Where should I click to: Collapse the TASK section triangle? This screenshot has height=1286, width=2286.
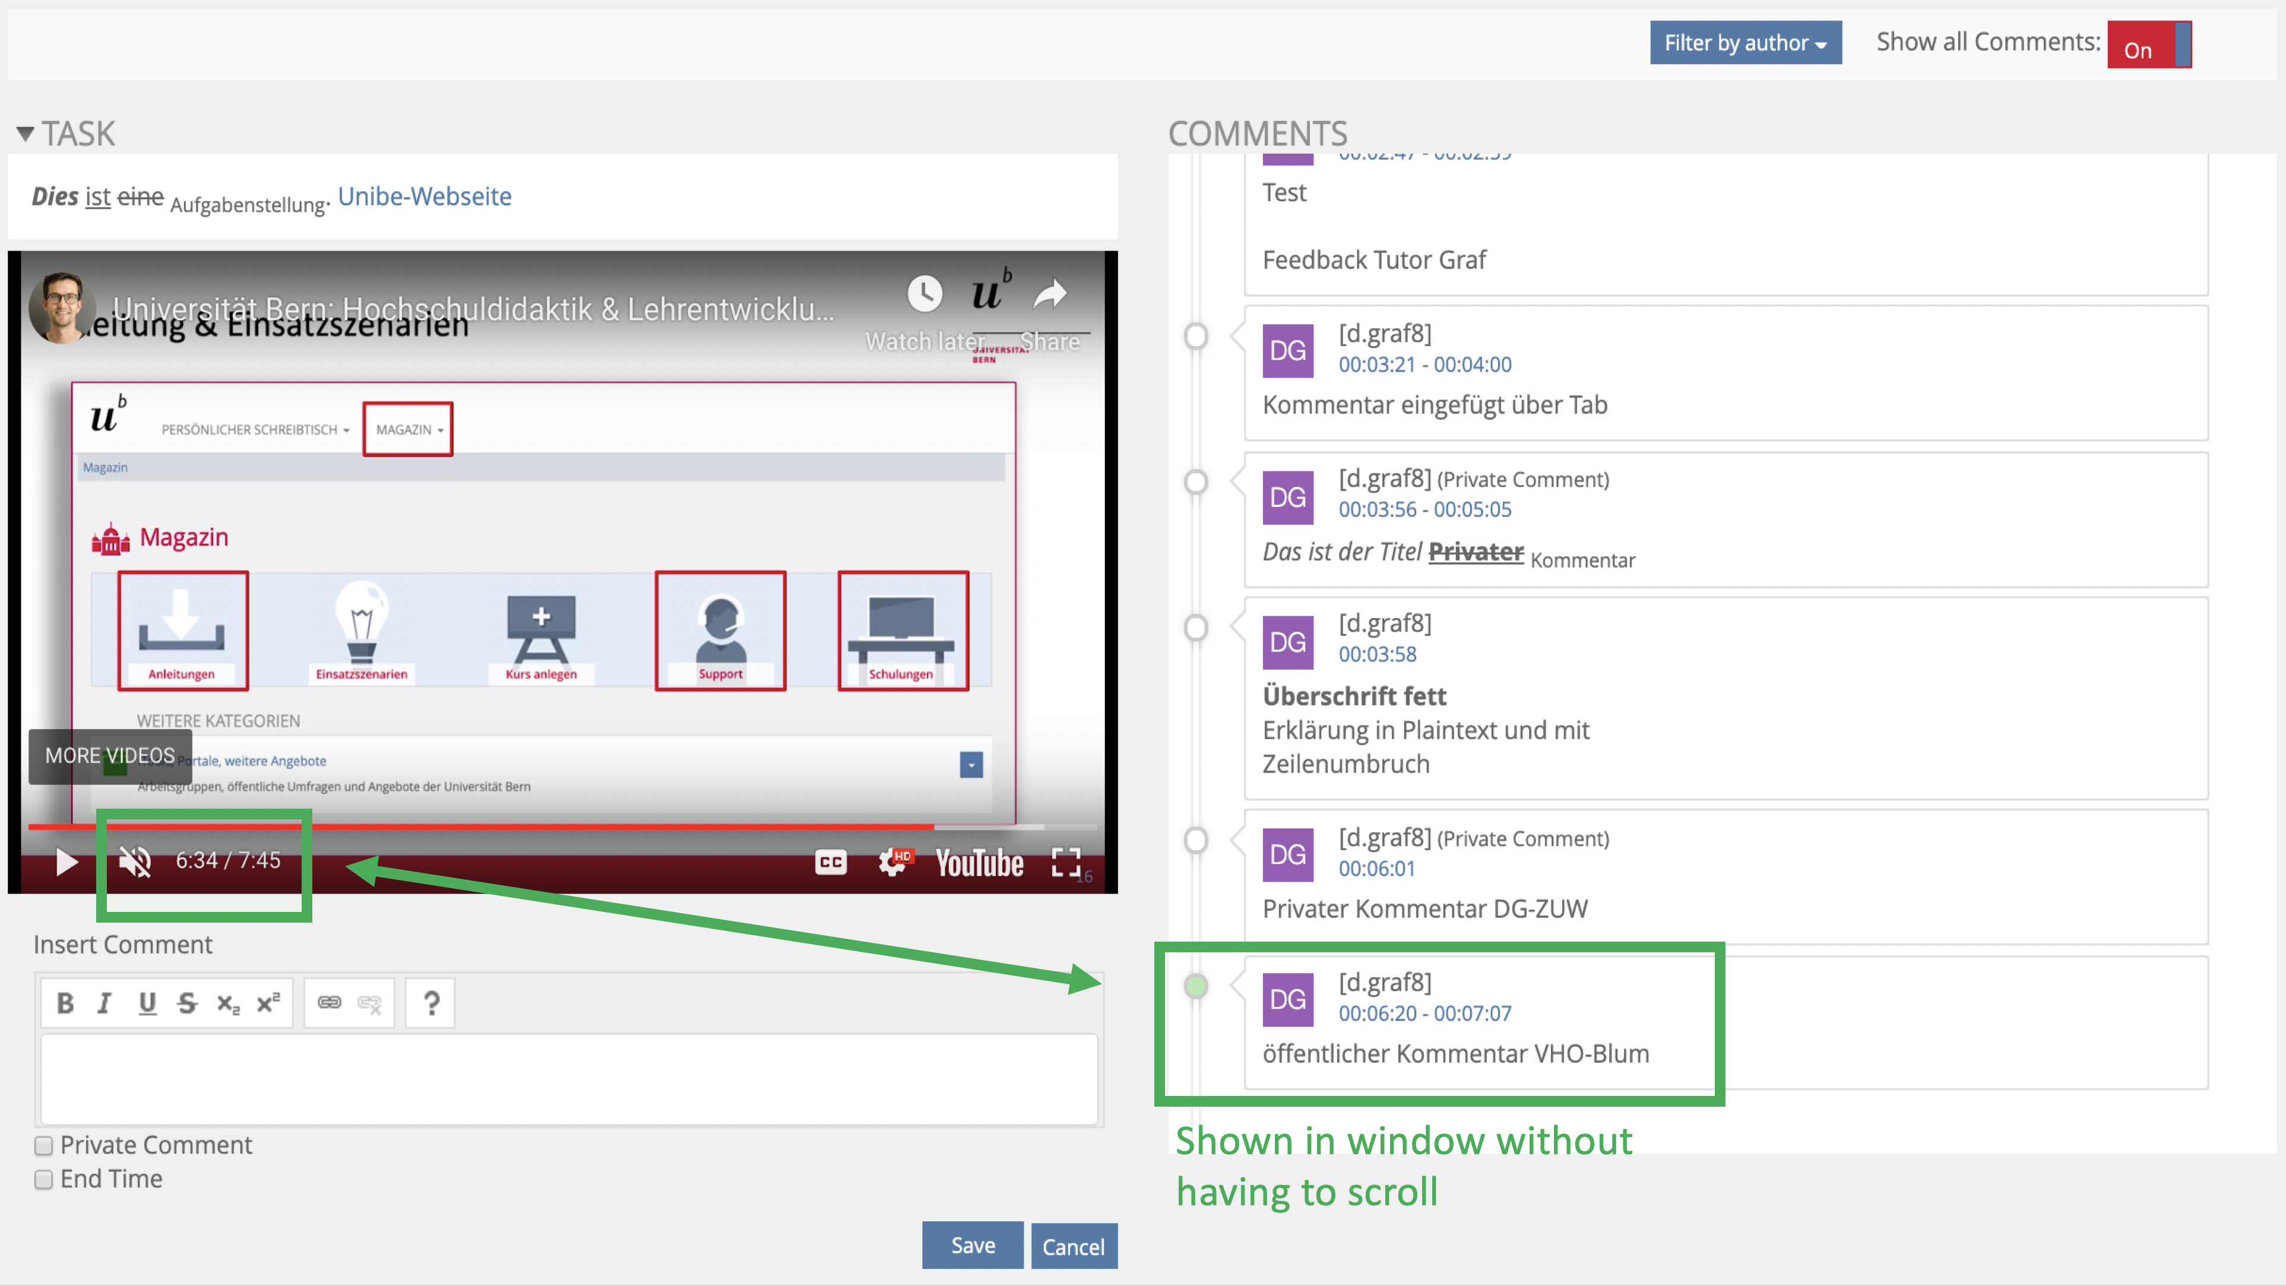tap(25, 134)
